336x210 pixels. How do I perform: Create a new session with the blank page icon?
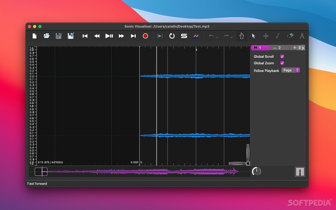(34, 36)
